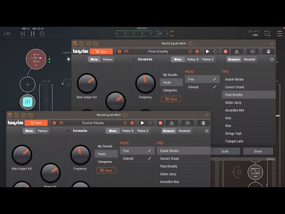The height and width of the screenshot is (214, 285).
Task: Close the World Synth A4 window
Action: click(272, 43)
